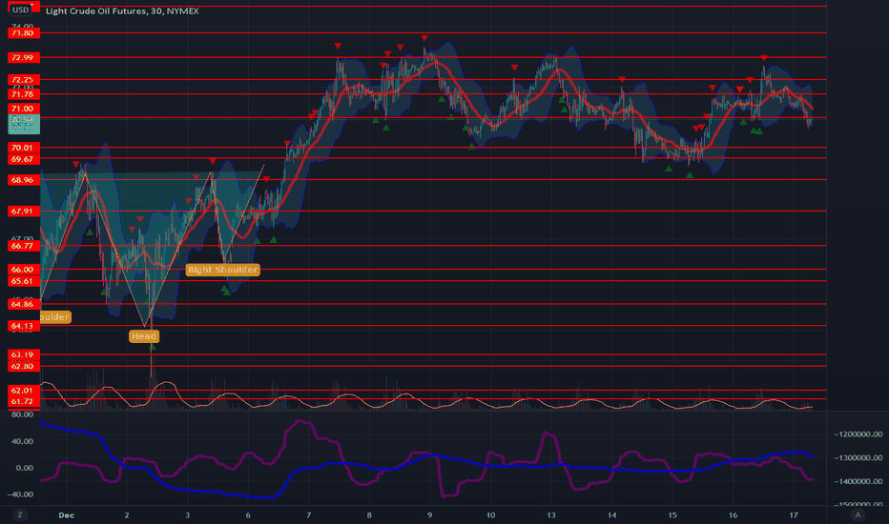Click the -1400000.00 value on right scale
The width and height of the screenshot is (889, 524).
(x=858, y=481)
